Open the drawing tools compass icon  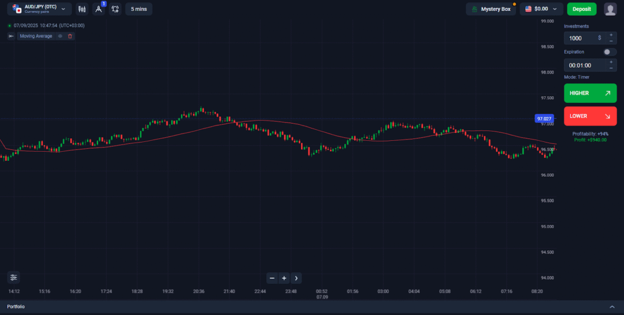[99, 9]
